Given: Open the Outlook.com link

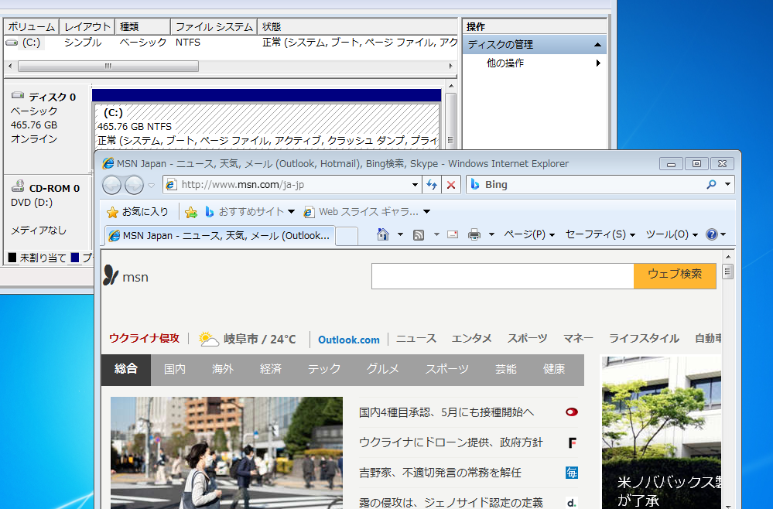Looking at the screenshot, I should pyautogui.click(x=348, y=340).
